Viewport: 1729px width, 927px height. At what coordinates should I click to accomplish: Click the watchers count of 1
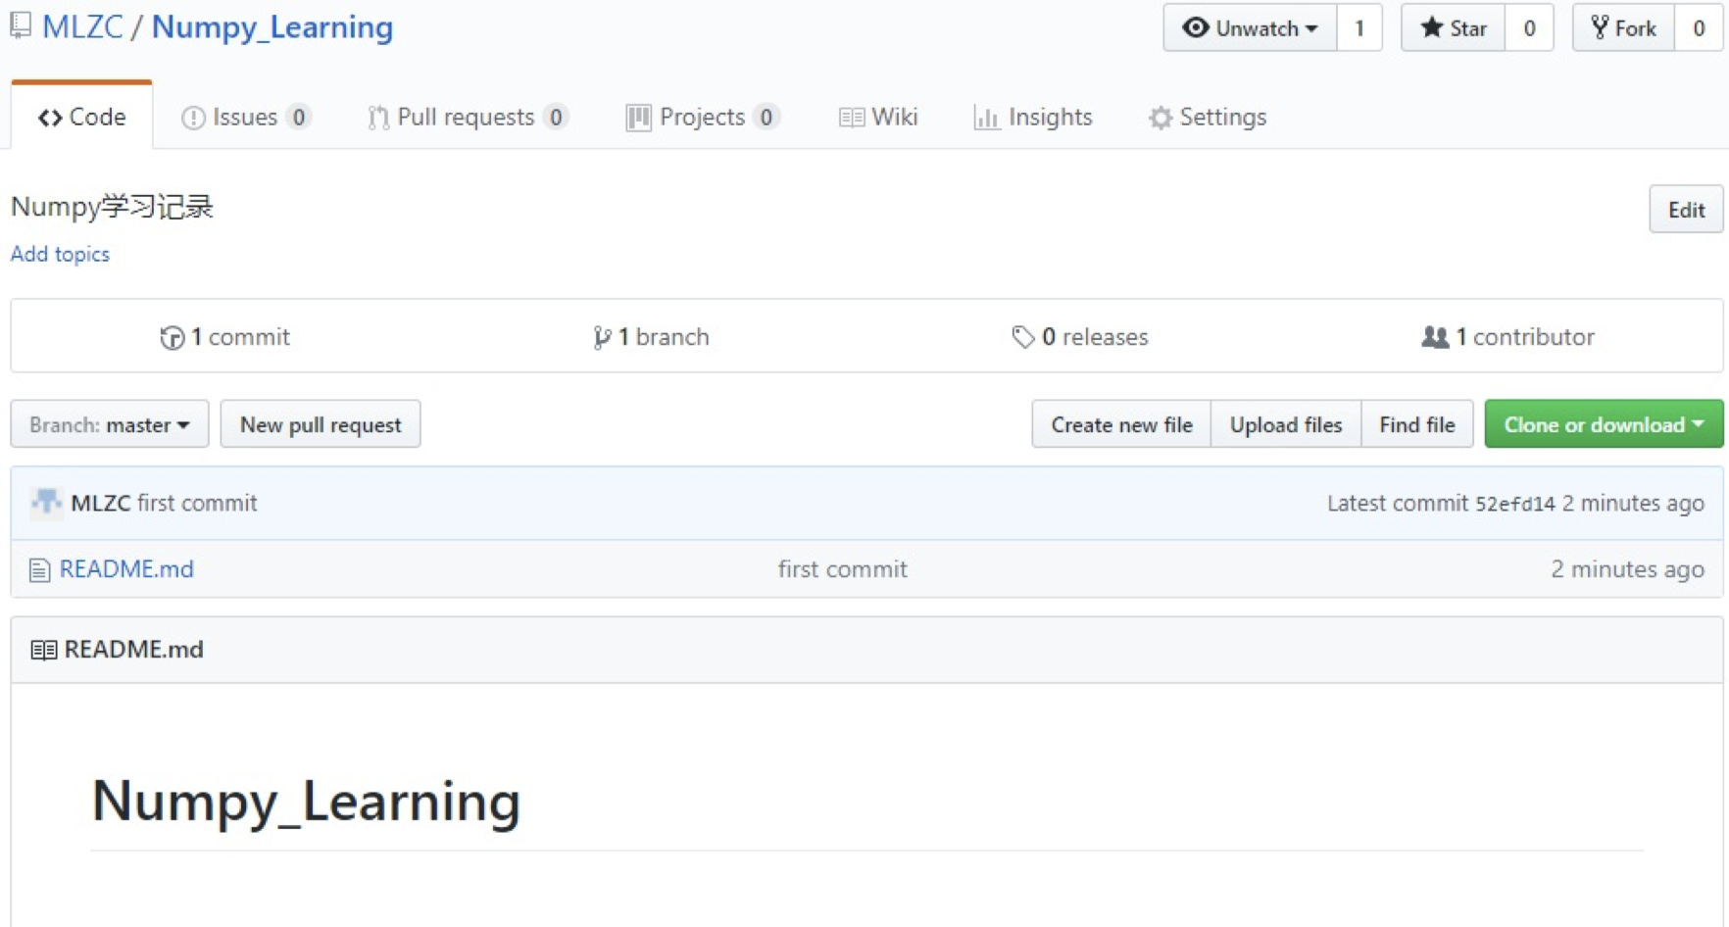coord(1359,27)
